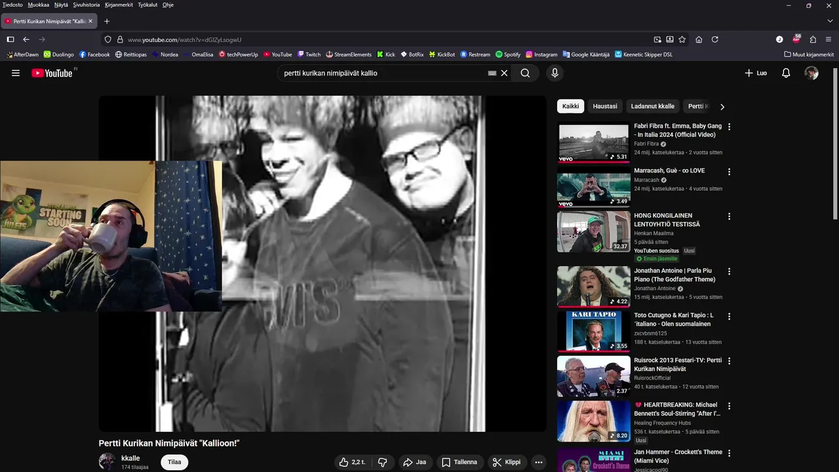Open options menu for the Fabri Fibra video
The height and width of the screenshot is (472, 839).
click(x=729, y=127)
